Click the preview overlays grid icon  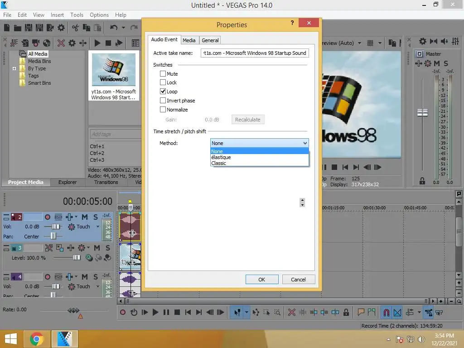coord(370,43)
